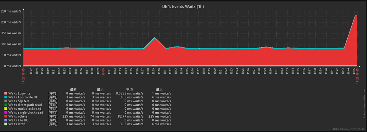Click the light green Waits latch swatch
The image size is (367, 132).
click(x=6, y=124)
